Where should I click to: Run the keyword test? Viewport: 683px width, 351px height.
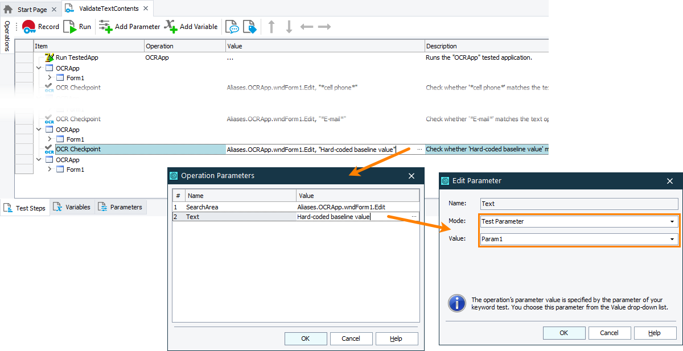point(77,27)
